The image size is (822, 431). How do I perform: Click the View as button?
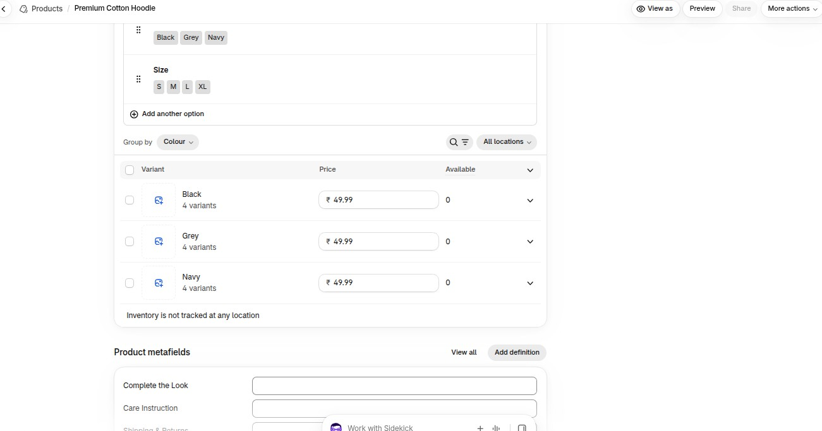pos(655,9)
